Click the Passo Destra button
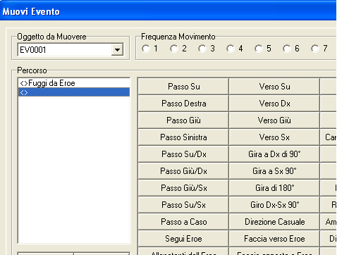This screenshot has width=361, height=255. pos(183,104)
